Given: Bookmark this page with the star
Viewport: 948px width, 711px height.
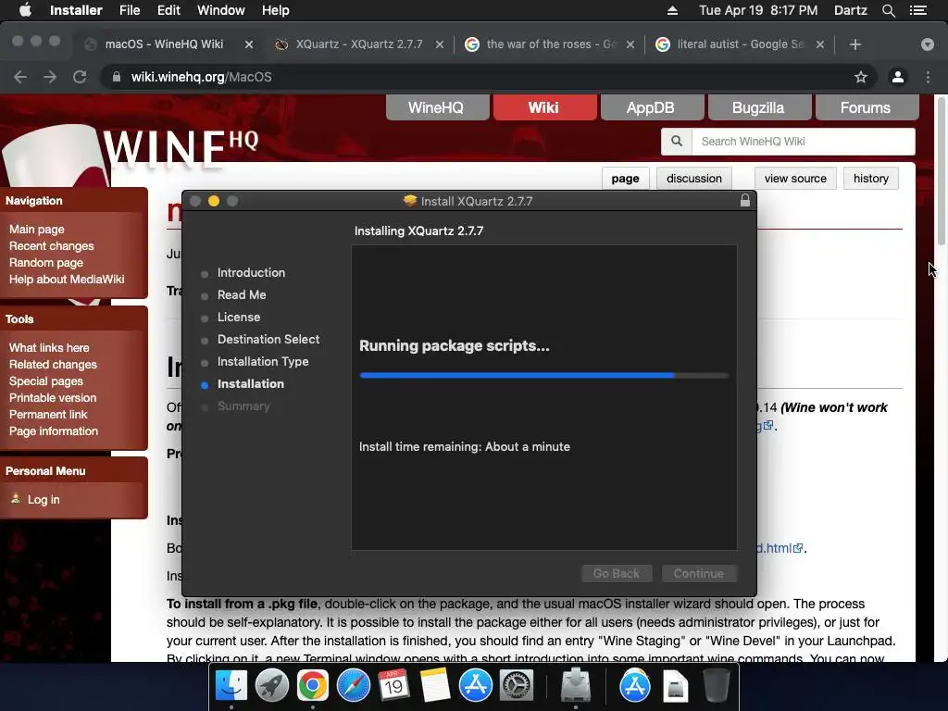Looking at the screenshot, I should 860,77.
